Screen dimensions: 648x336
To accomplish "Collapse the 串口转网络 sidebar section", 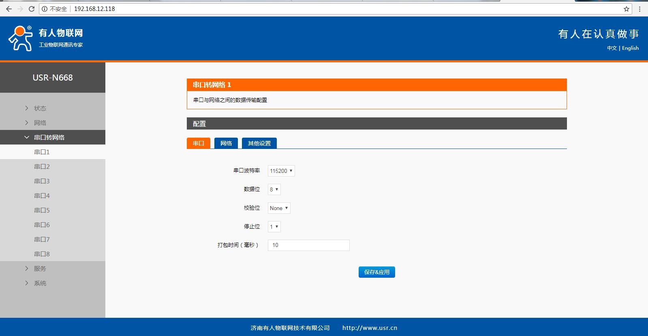I will pos(49,137).
